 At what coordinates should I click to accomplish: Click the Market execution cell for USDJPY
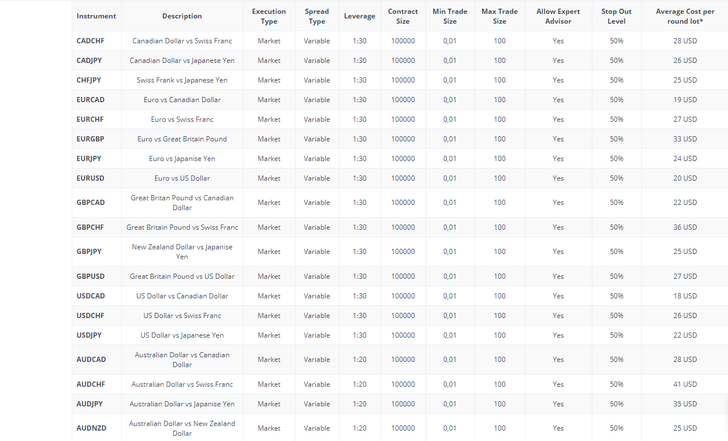click(269, 335)
